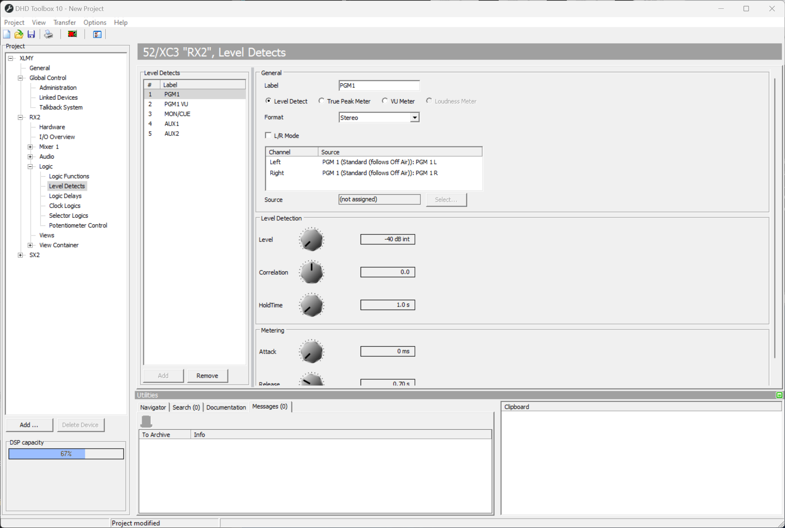
Task: Open the Format dropdown showing Stereo
Action: pyautogui.click(x=415, y=117)
